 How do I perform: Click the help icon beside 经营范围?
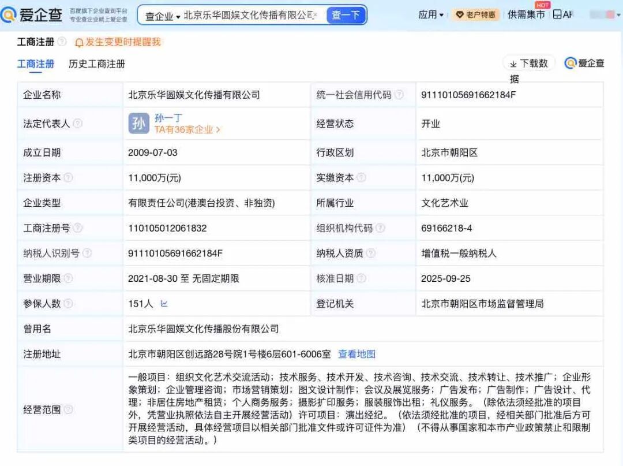(69, 409)
